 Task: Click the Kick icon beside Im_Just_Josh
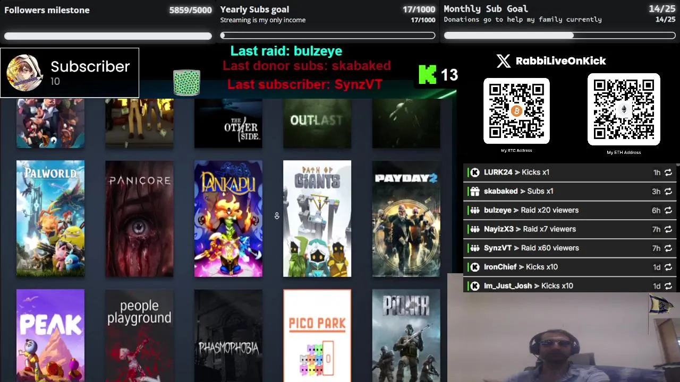point(475,286)
